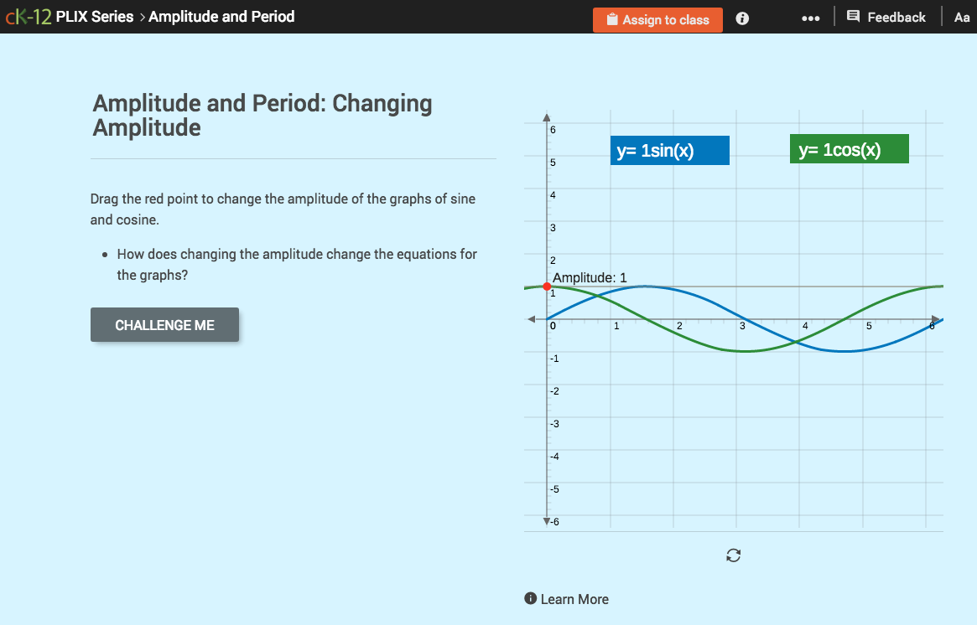Click the right arrow of the x-axis
The width and height of the screenshot is (977, 625).
click(938, 318)
